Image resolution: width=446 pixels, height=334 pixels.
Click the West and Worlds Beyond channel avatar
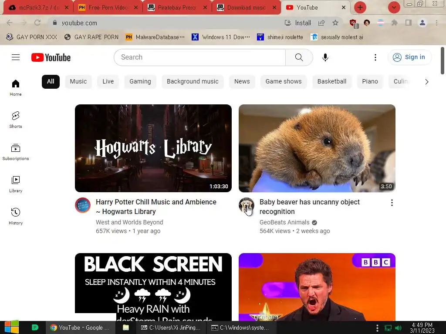pos(83,205)
